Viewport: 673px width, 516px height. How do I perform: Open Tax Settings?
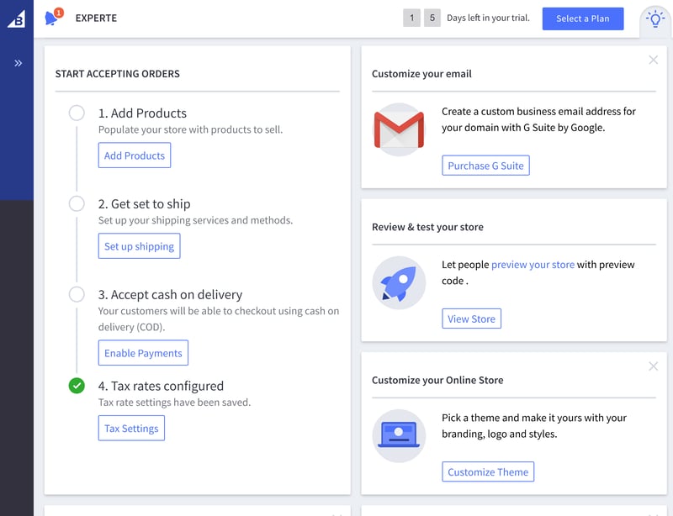pos(131,428)
